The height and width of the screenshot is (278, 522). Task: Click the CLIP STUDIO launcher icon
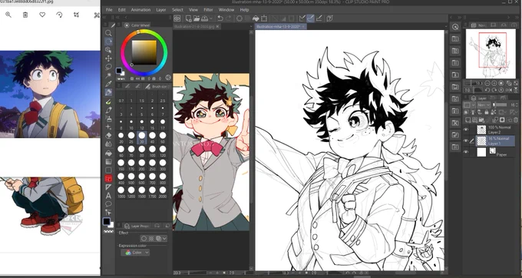click(177, 18)
